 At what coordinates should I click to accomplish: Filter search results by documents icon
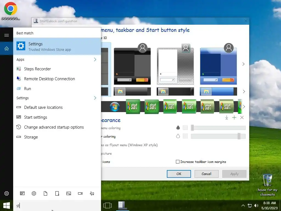pyautogui.click(x=46, y=193)
